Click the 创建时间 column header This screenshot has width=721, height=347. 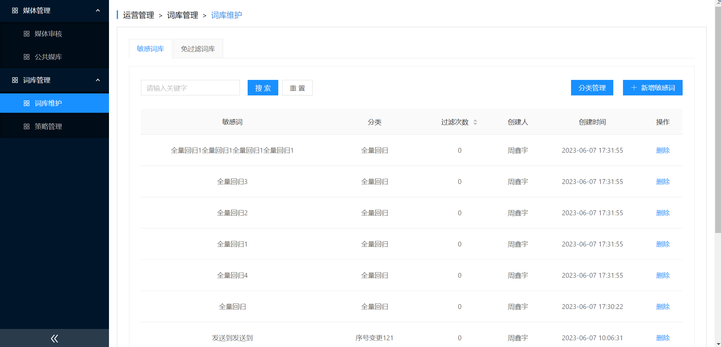click(x=592, y=122)
